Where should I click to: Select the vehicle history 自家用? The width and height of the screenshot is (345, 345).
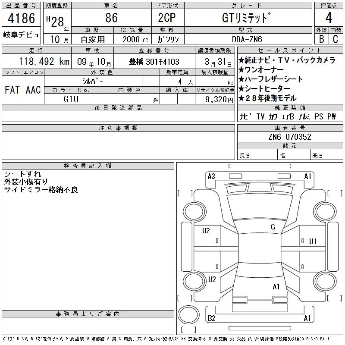click(93, 40)
